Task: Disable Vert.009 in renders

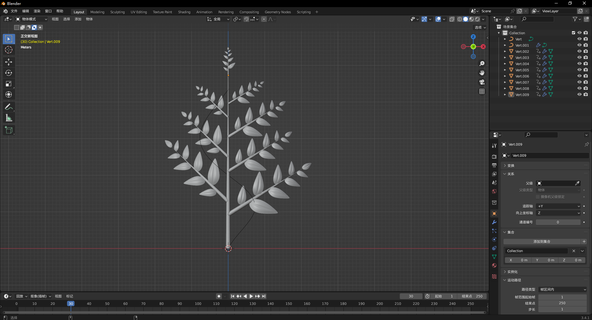Action: point(586,94)
